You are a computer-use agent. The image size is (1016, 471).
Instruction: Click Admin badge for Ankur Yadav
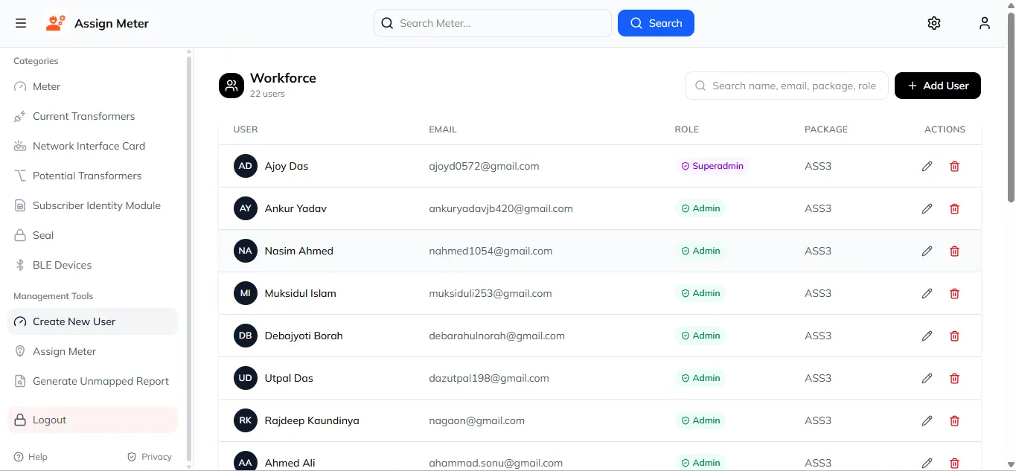(700, 208)
